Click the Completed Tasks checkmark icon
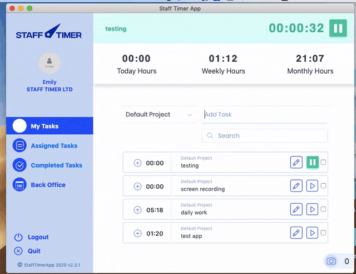The width and height of the screenshot is (356, 274). 19,165
